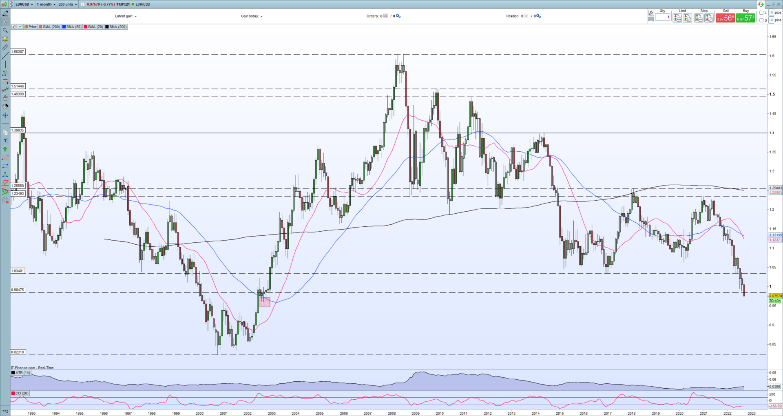Screen dimensions: 783x416
Task: Click the L pips value field
Action: (771, 13)
